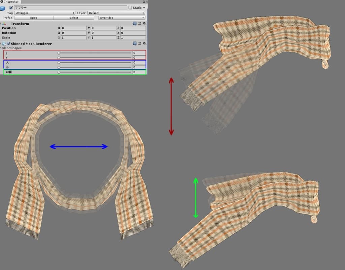Click the prefab Select button
This screenshot has width=345, height=270.
[x=74, y=18]
